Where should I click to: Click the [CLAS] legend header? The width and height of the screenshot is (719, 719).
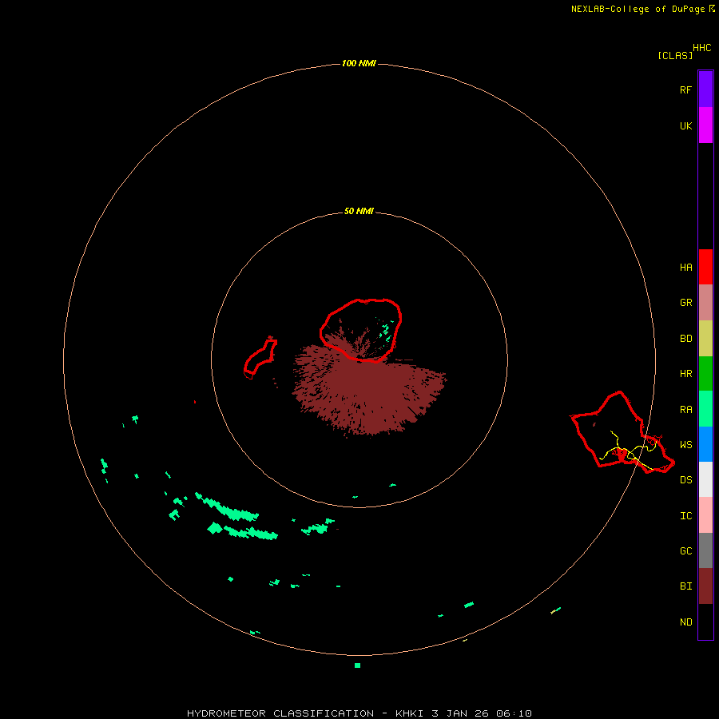pyautogui.click(x=675, y=55)
